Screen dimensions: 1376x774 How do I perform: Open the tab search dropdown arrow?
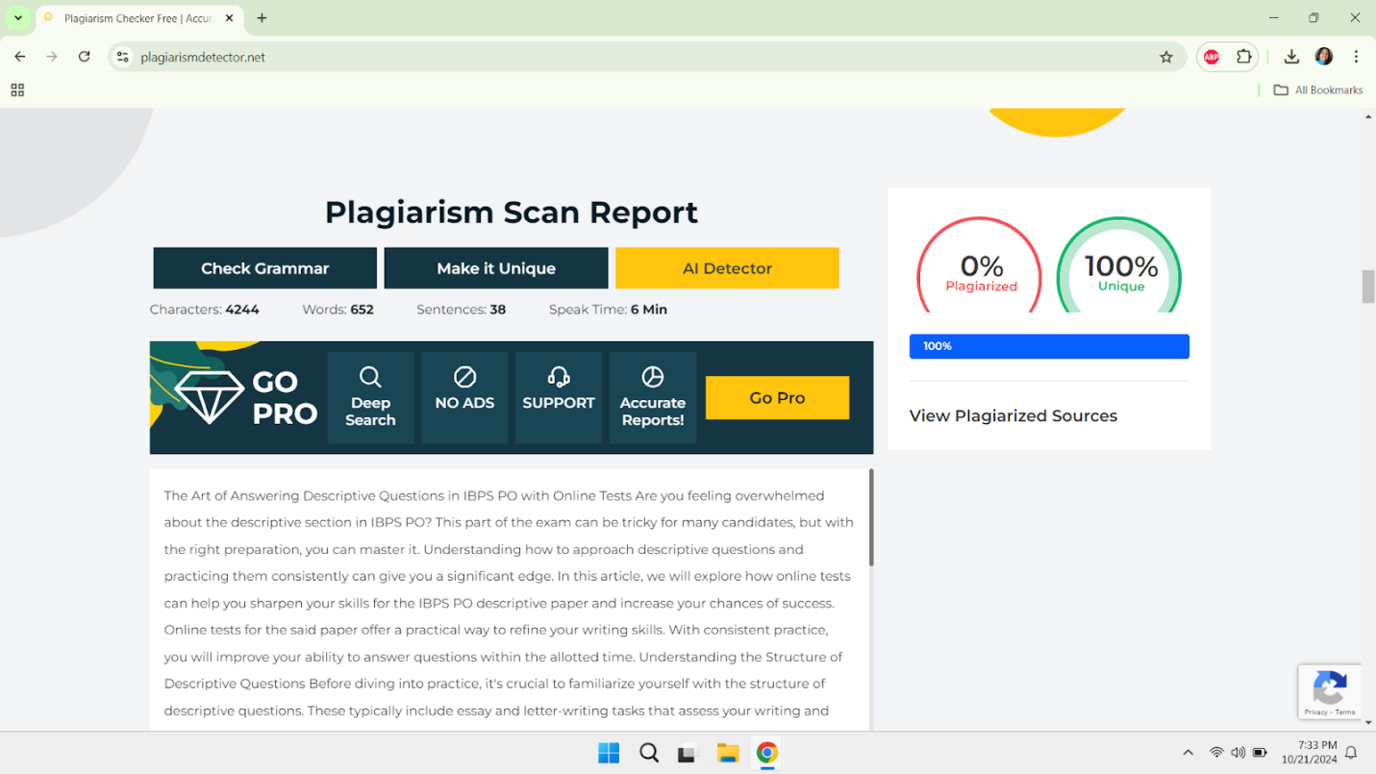[17, 17]
